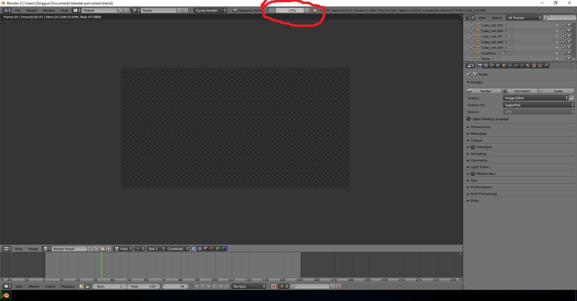Viewport: 577px width, 301px height.
Task: Expand the Light Paths panel
Action: coord(520,167)
